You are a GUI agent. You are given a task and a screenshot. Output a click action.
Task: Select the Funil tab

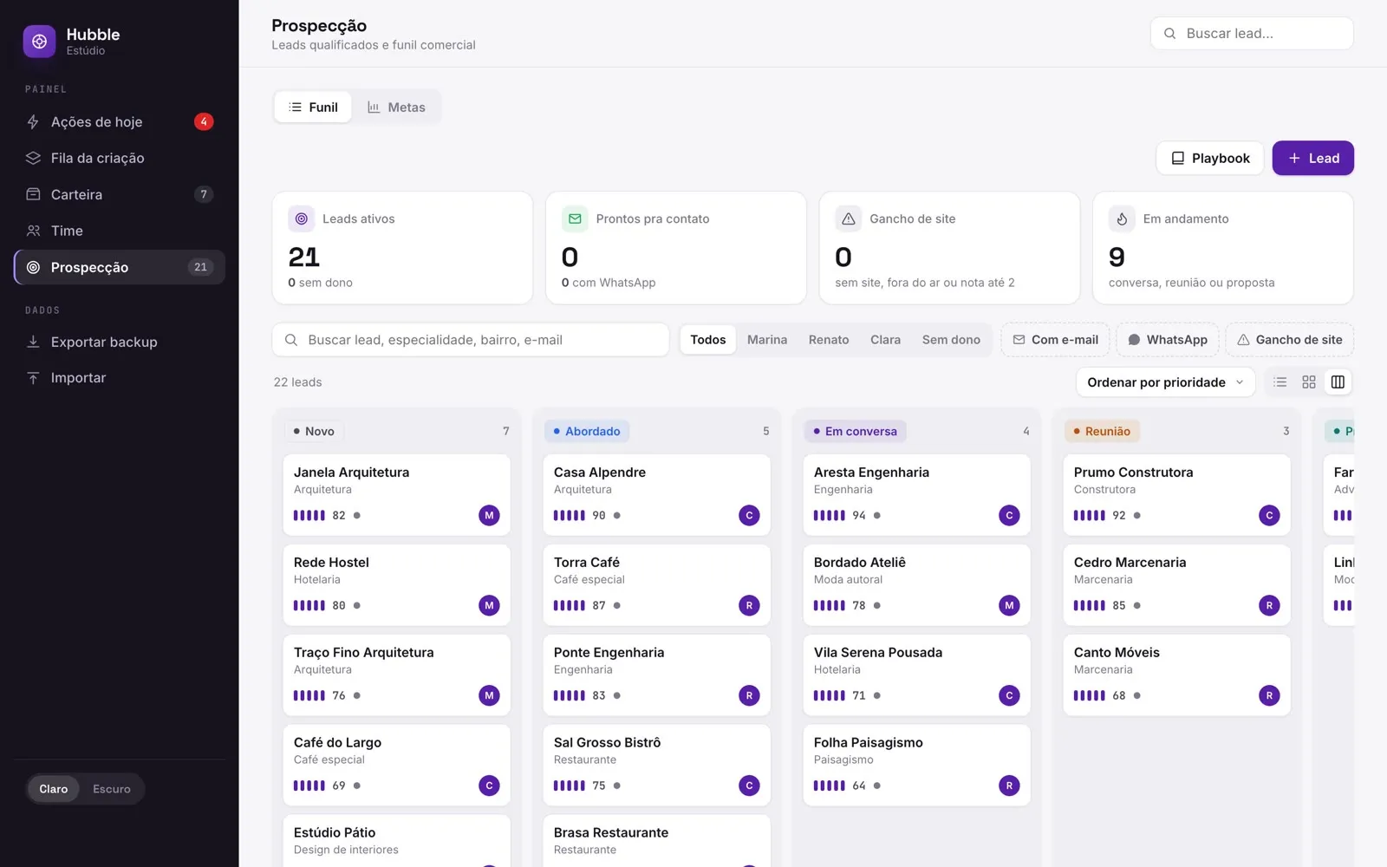pyautogui.click(x=313, y=108)
